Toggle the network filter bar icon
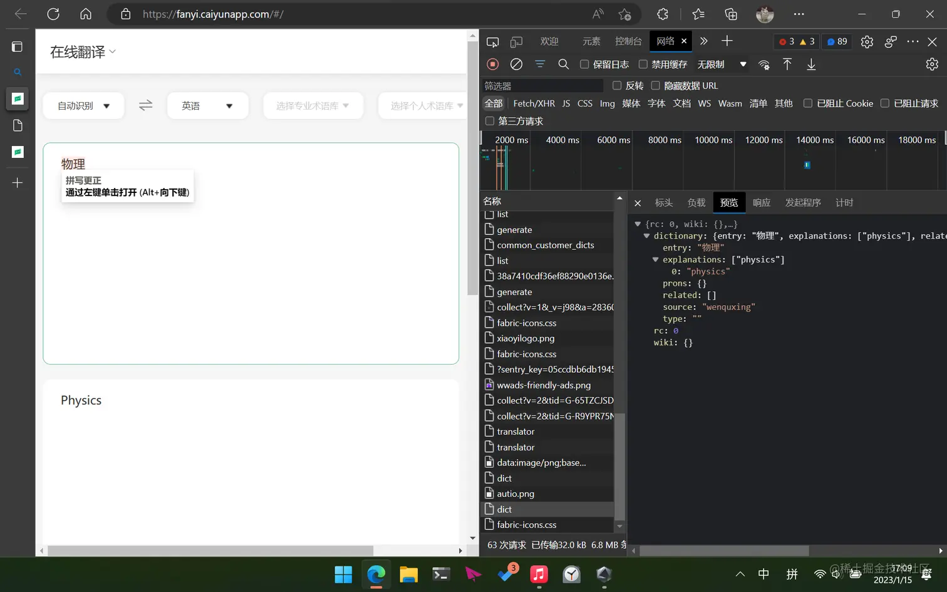 540,64
